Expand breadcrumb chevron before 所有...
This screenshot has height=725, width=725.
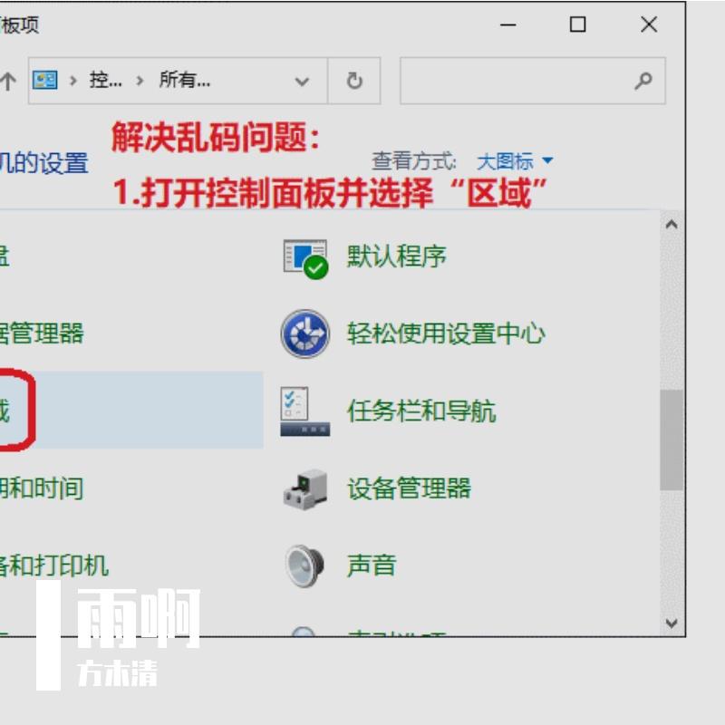click(x=140, y=81)
